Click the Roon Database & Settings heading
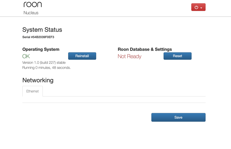Image resolution: width=231 pixels, height=149 pixels. pos(145,49)
